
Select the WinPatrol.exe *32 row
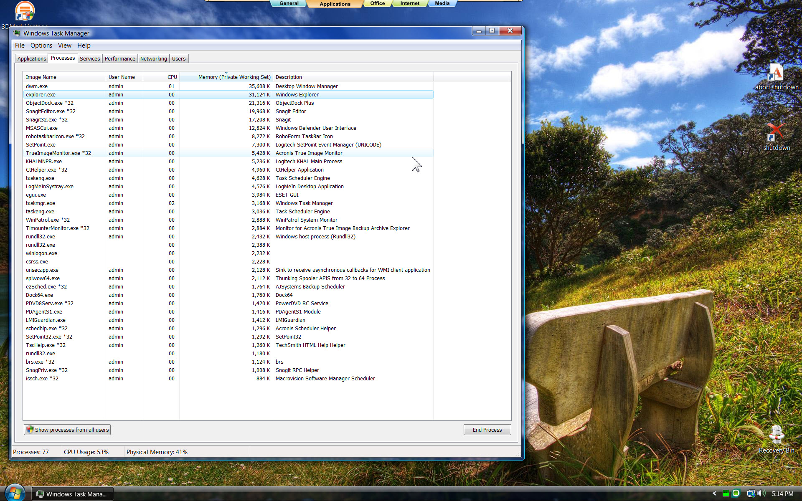(x=228, y=220)
